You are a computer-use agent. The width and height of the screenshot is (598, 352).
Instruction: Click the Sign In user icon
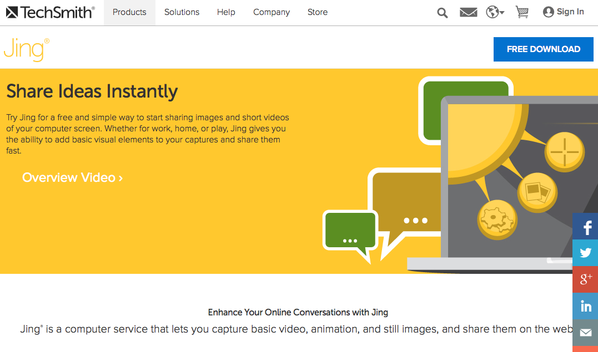pyautogui.click(x=548, y=12)
